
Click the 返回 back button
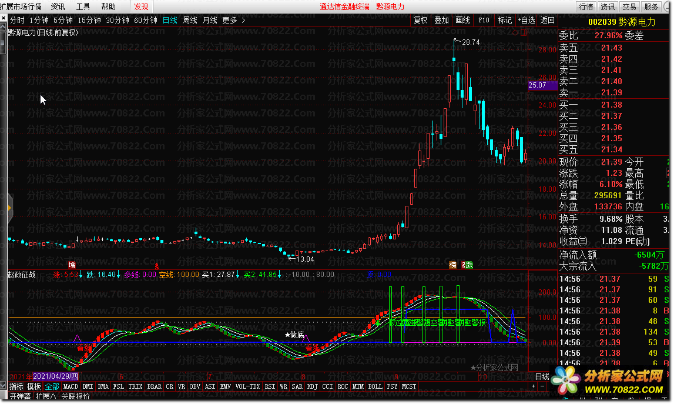[x=547, y=20]
